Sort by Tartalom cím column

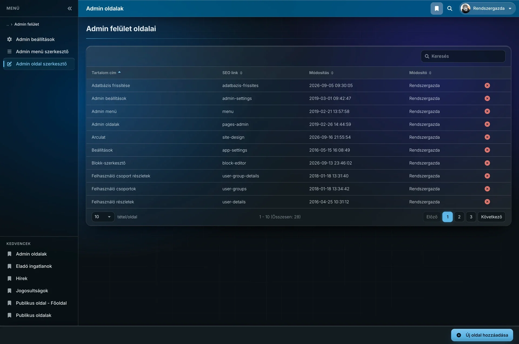[106, 73]
